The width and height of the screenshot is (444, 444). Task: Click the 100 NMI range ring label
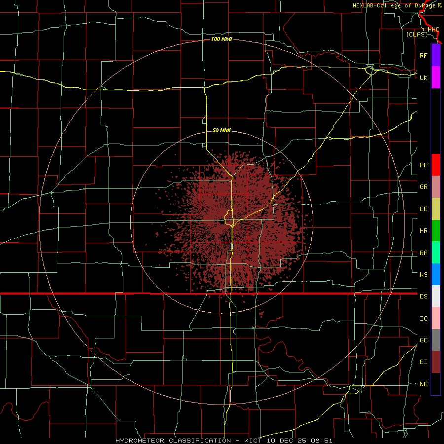click(222, 39)
